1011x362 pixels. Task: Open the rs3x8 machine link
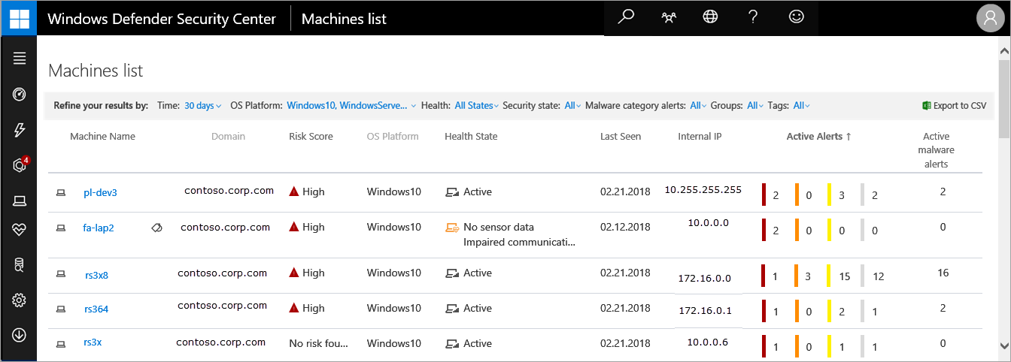point(96,275)
